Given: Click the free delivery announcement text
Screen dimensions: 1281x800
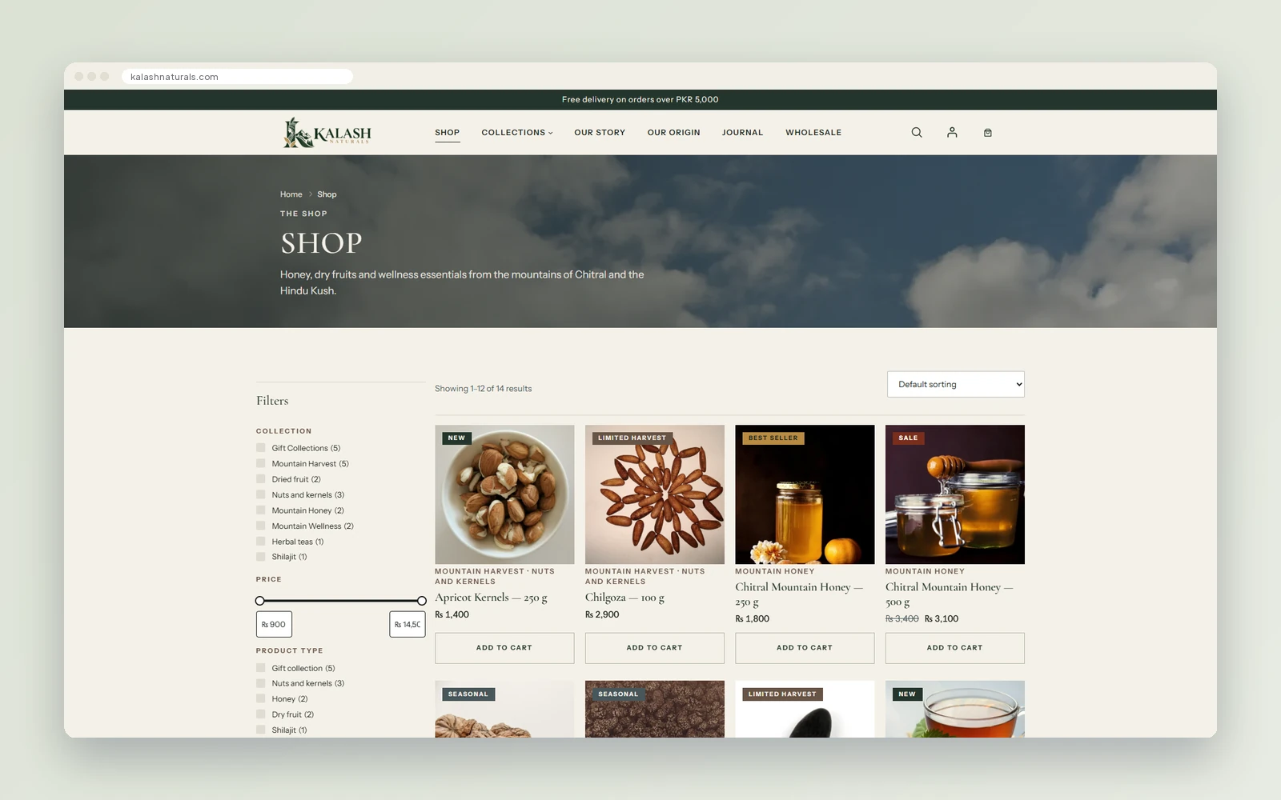Looking at the screenshot, I should 640,100.
